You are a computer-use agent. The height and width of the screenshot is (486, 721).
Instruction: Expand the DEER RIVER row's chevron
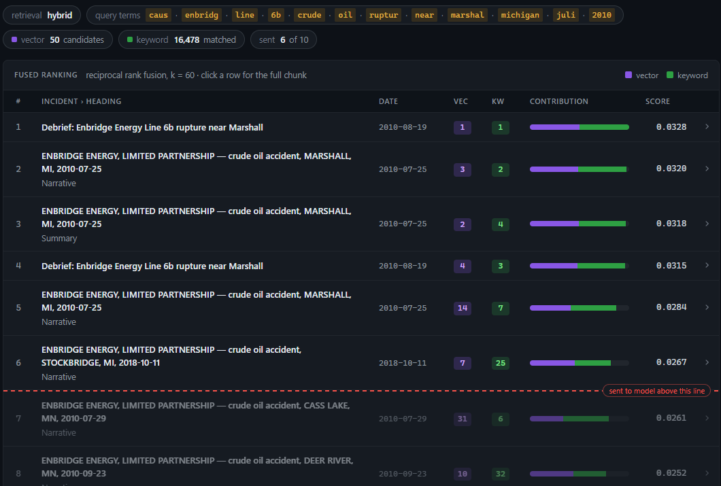tap(707, 472)
